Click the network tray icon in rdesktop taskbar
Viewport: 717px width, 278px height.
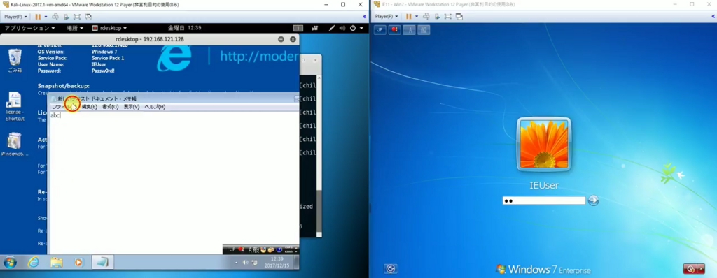(253, 263)
